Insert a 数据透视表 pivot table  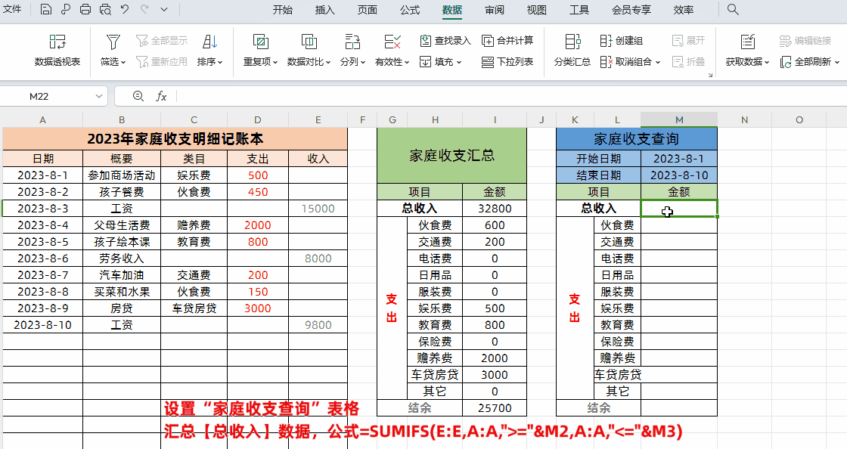coord(57,50)
